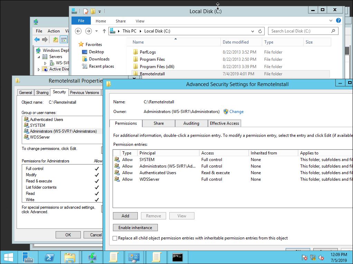Switch to Windows Deployment Services taskbar icon

92,257
